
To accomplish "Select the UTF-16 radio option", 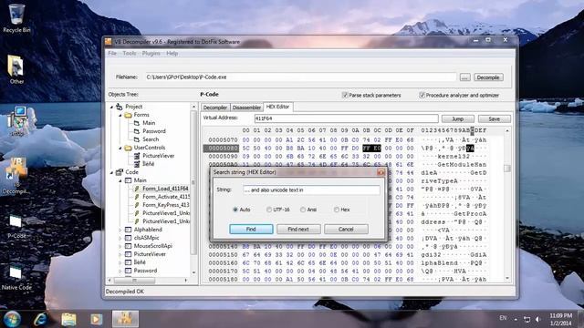I will point(269,210).
